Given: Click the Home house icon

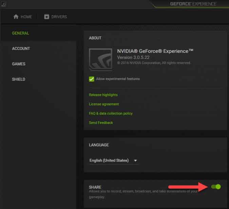Looking at the screenshot, I should [16, 17].
